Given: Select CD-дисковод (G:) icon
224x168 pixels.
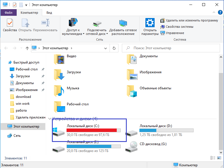Looking at the screenshot, I should coord(131,147).
